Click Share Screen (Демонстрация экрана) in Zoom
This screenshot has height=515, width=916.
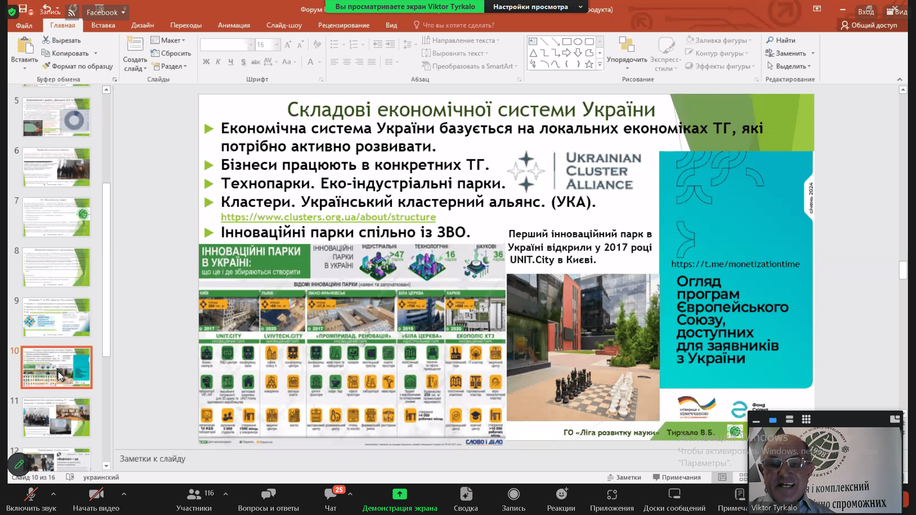coord(400,499)
